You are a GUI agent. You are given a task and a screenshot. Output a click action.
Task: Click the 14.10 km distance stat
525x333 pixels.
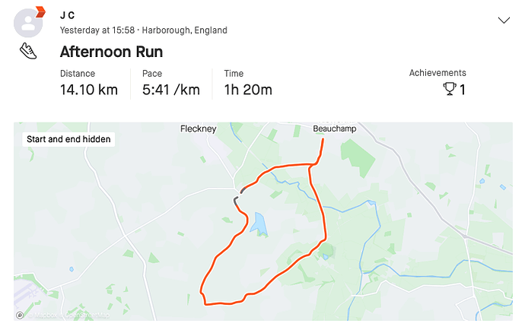pos(88,90)
